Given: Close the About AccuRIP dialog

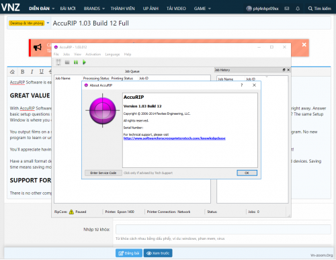Looking at the screenshot, I should coord(254,85).
